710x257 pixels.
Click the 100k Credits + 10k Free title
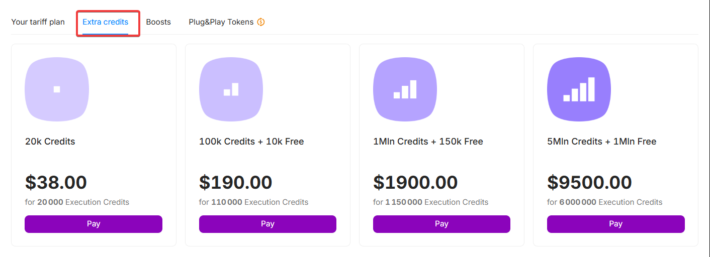tap(251, 142)
